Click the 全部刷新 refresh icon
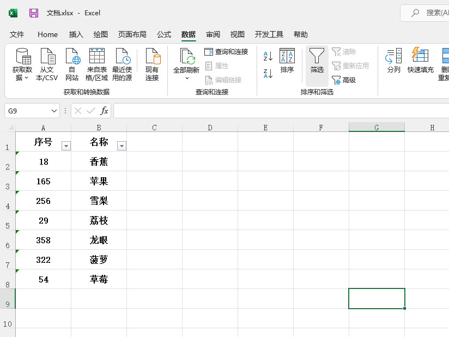 click(x=187, y=56)
